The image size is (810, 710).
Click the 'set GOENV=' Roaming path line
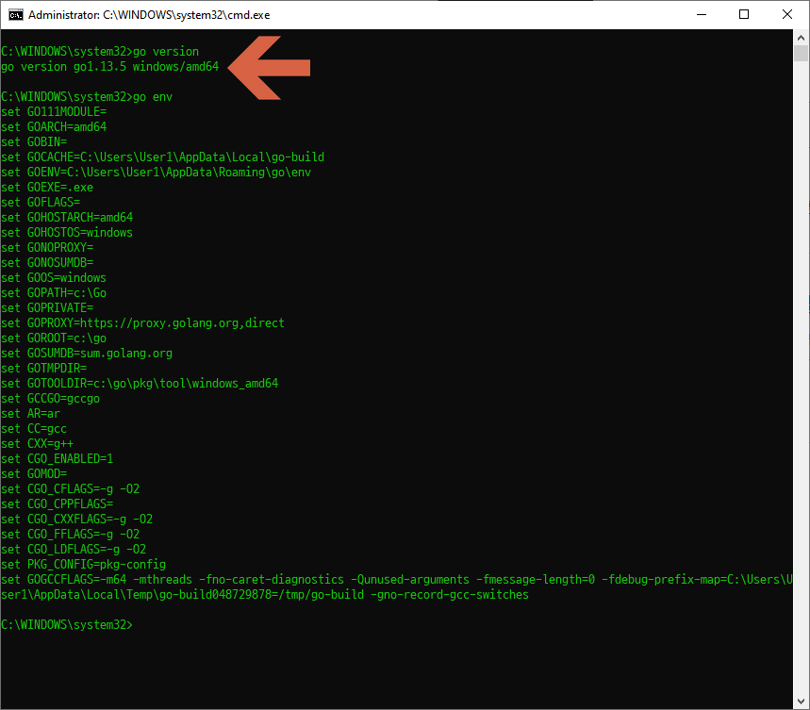click(x=156, y=173)
